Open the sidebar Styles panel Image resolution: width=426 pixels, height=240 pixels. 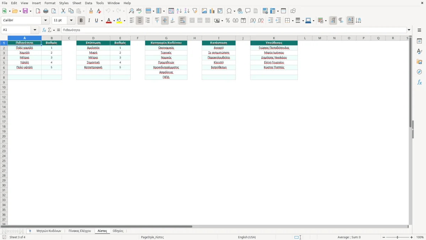pos(419,51)
